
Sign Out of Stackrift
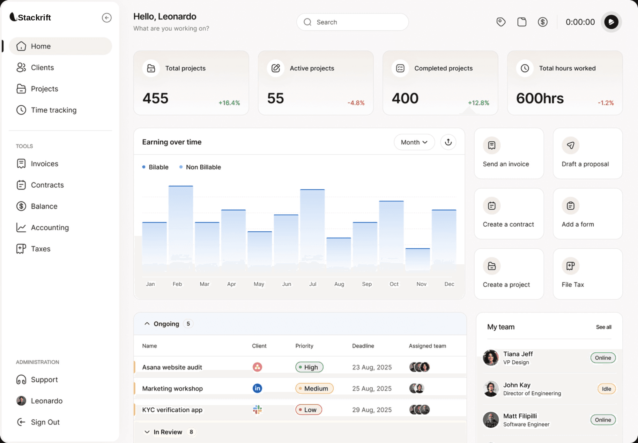45,422
